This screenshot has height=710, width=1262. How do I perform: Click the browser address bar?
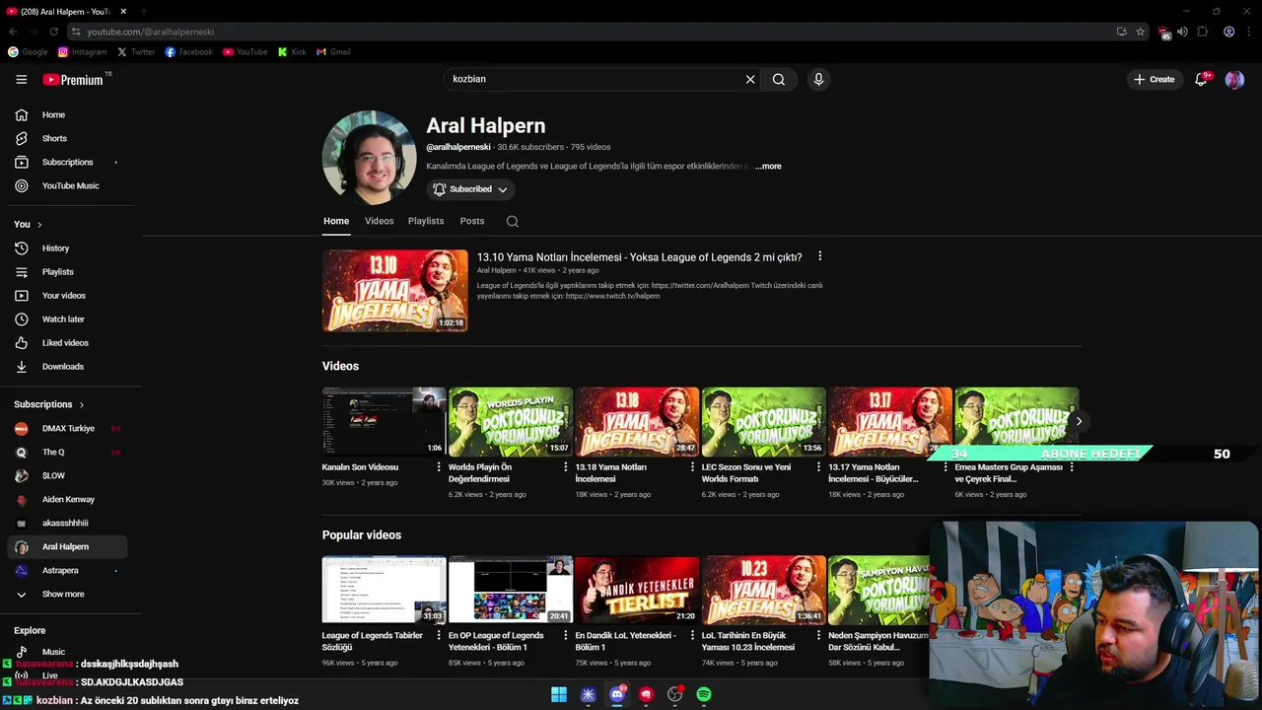[x=592, y=32]
